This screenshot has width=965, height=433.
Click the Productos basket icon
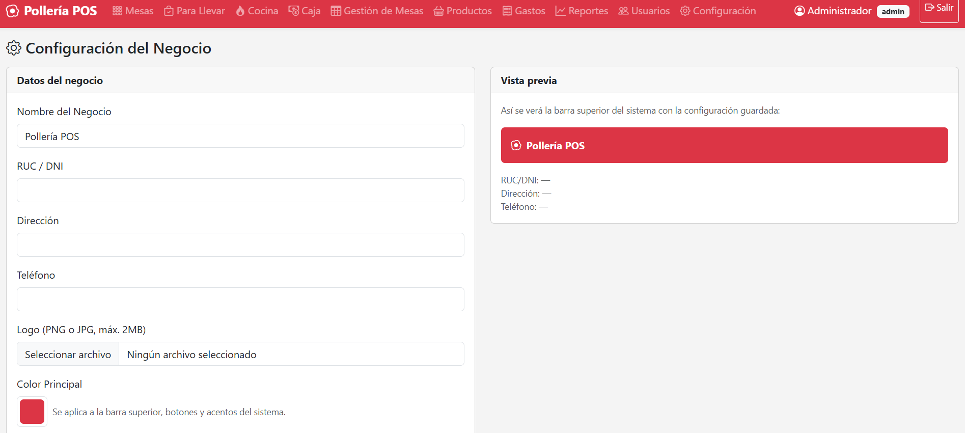[x=438, y=11]
